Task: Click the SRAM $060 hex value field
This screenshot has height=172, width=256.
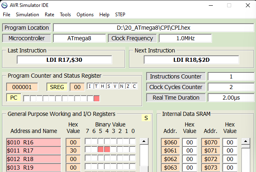Action: 189,142
